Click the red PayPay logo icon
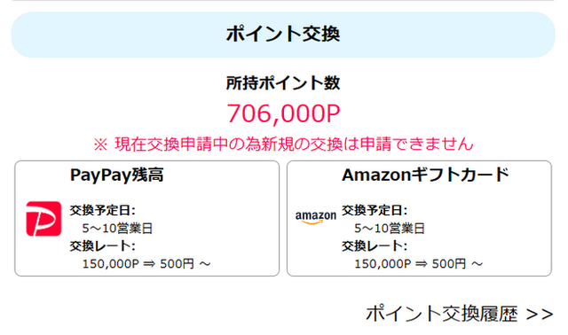568x335 pixels. [43, 219]
